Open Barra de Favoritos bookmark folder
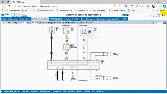Screen dimensions: 167x94 13,10
